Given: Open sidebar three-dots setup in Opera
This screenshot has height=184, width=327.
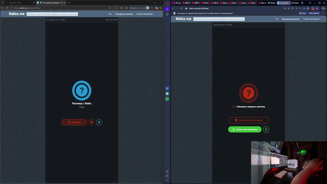Looking at the screenshot, I should coord(167,180).
